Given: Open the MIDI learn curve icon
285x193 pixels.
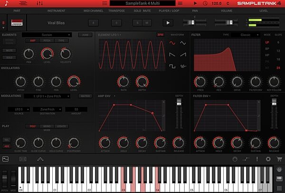Looking at the screenshot, I should [246, 159].
